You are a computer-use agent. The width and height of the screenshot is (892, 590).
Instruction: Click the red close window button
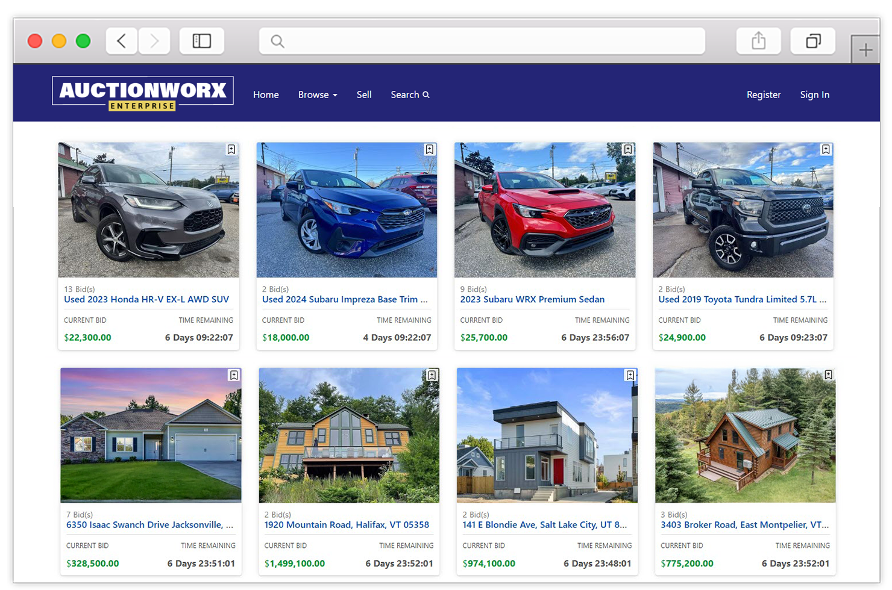pyautogui.click(x=35, y=41)
